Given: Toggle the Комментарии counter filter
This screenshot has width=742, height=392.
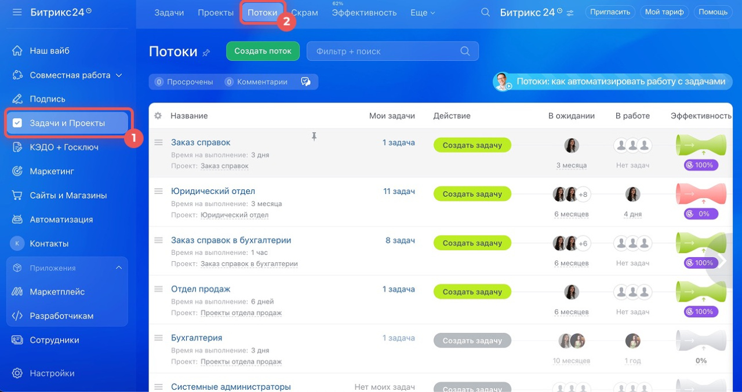Looking at the screenshot, I should click(x=256, y=82).
